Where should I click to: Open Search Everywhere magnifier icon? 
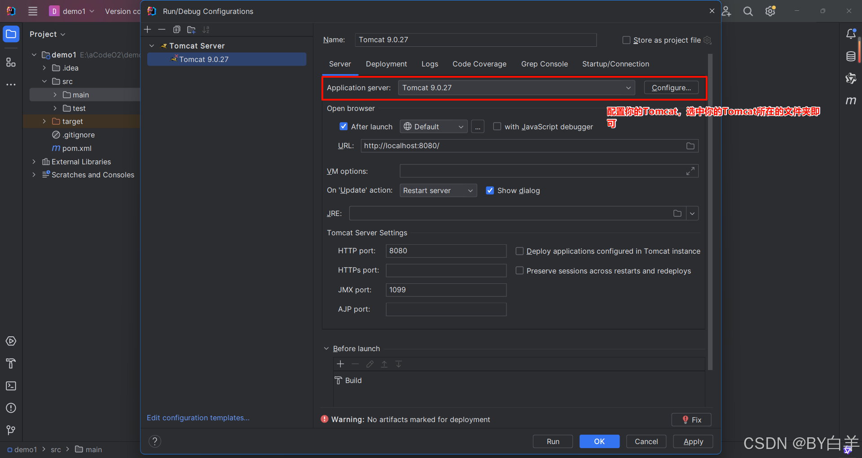click(x=748, y=11)
